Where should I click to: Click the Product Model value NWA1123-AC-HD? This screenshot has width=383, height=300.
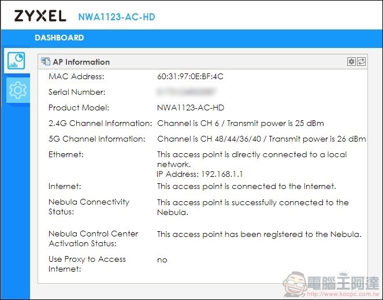(x=191, y=108)
